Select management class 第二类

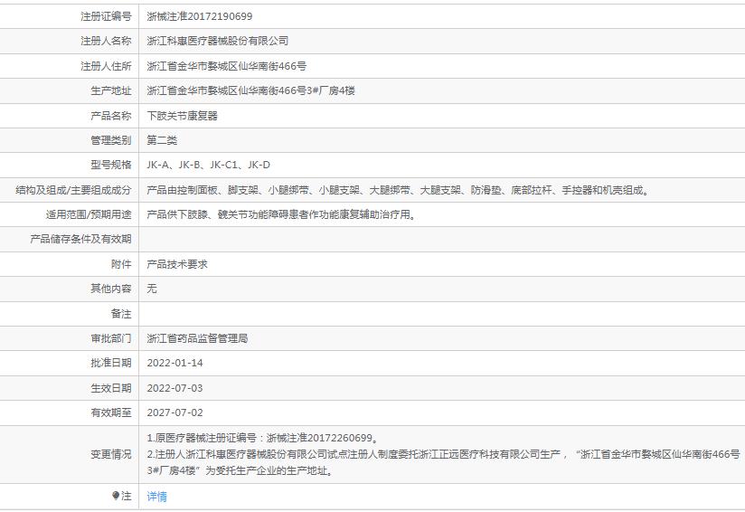tap(162, 140)
